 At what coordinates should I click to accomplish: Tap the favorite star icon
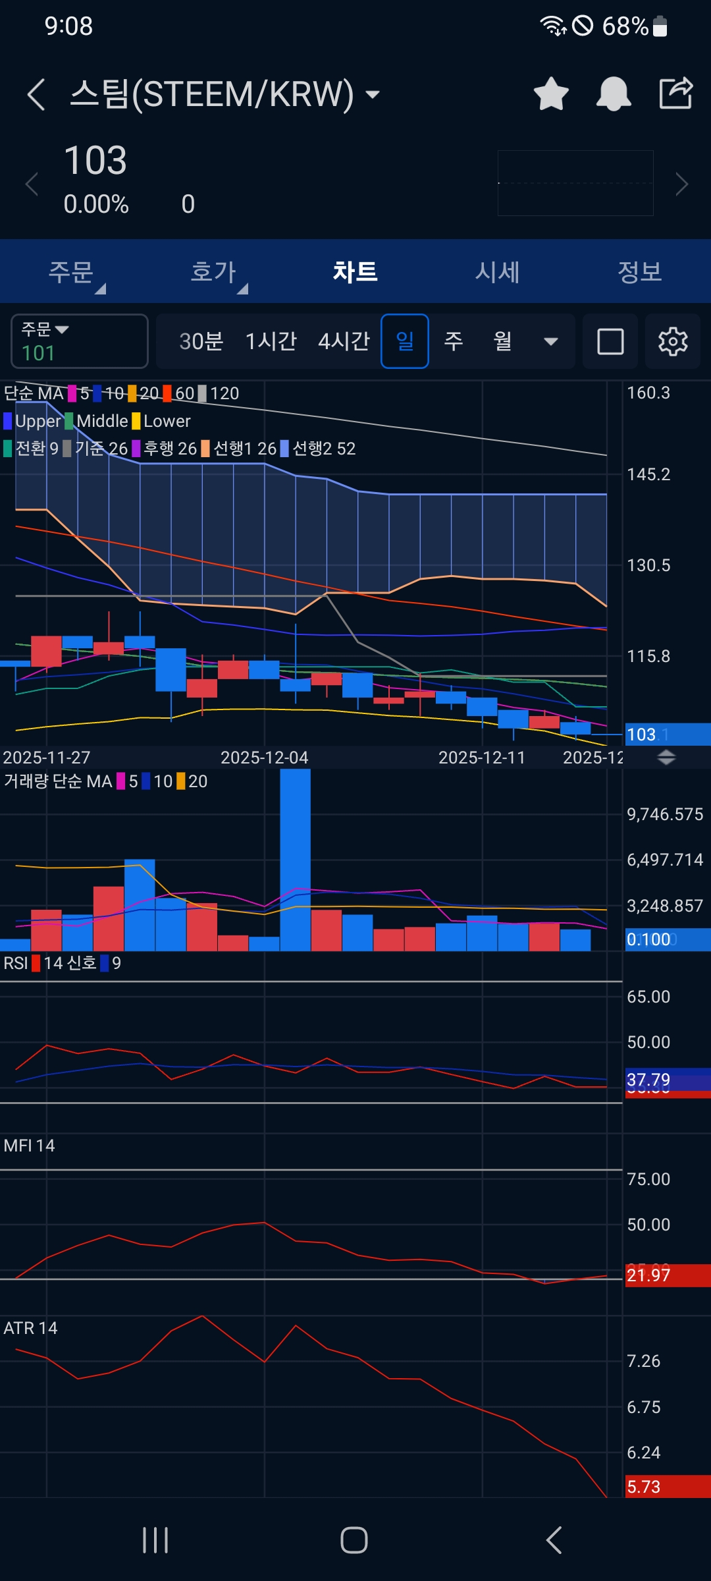pyautogui.click(x=551, y=94)
